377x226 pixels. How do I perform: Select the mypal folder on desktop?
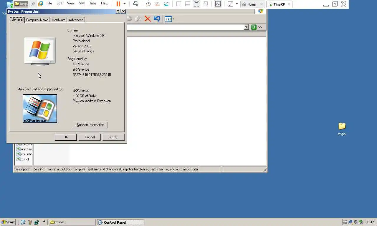click(342, 129)
